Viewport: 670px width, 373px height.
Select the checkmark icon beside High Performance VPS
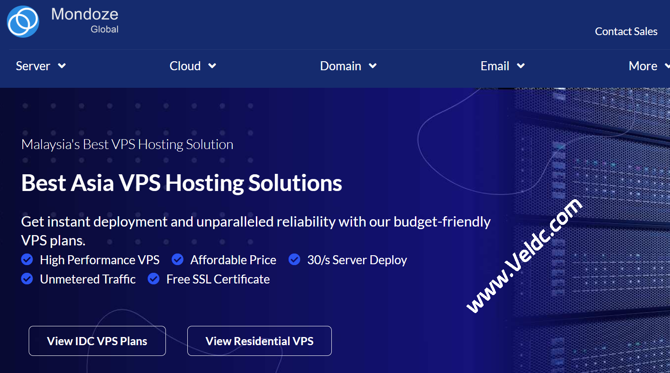pos(27,260)
